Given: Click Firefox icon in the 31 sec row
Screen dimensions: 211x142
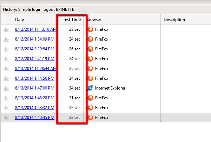Looking at the screenshot, I should point(90,98).
